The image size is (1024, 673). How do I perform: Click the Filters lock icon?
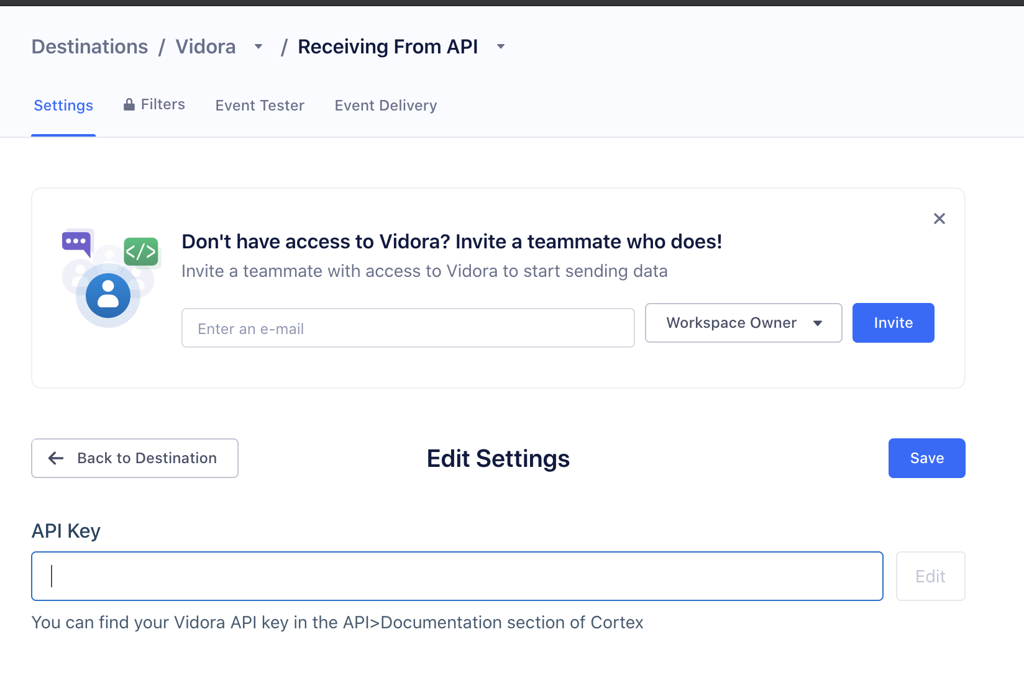coord(129,105)
